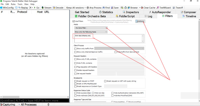Switch to the Inspectors tab
The height and width of the screenshot is (106, 200).
(131, 12)
